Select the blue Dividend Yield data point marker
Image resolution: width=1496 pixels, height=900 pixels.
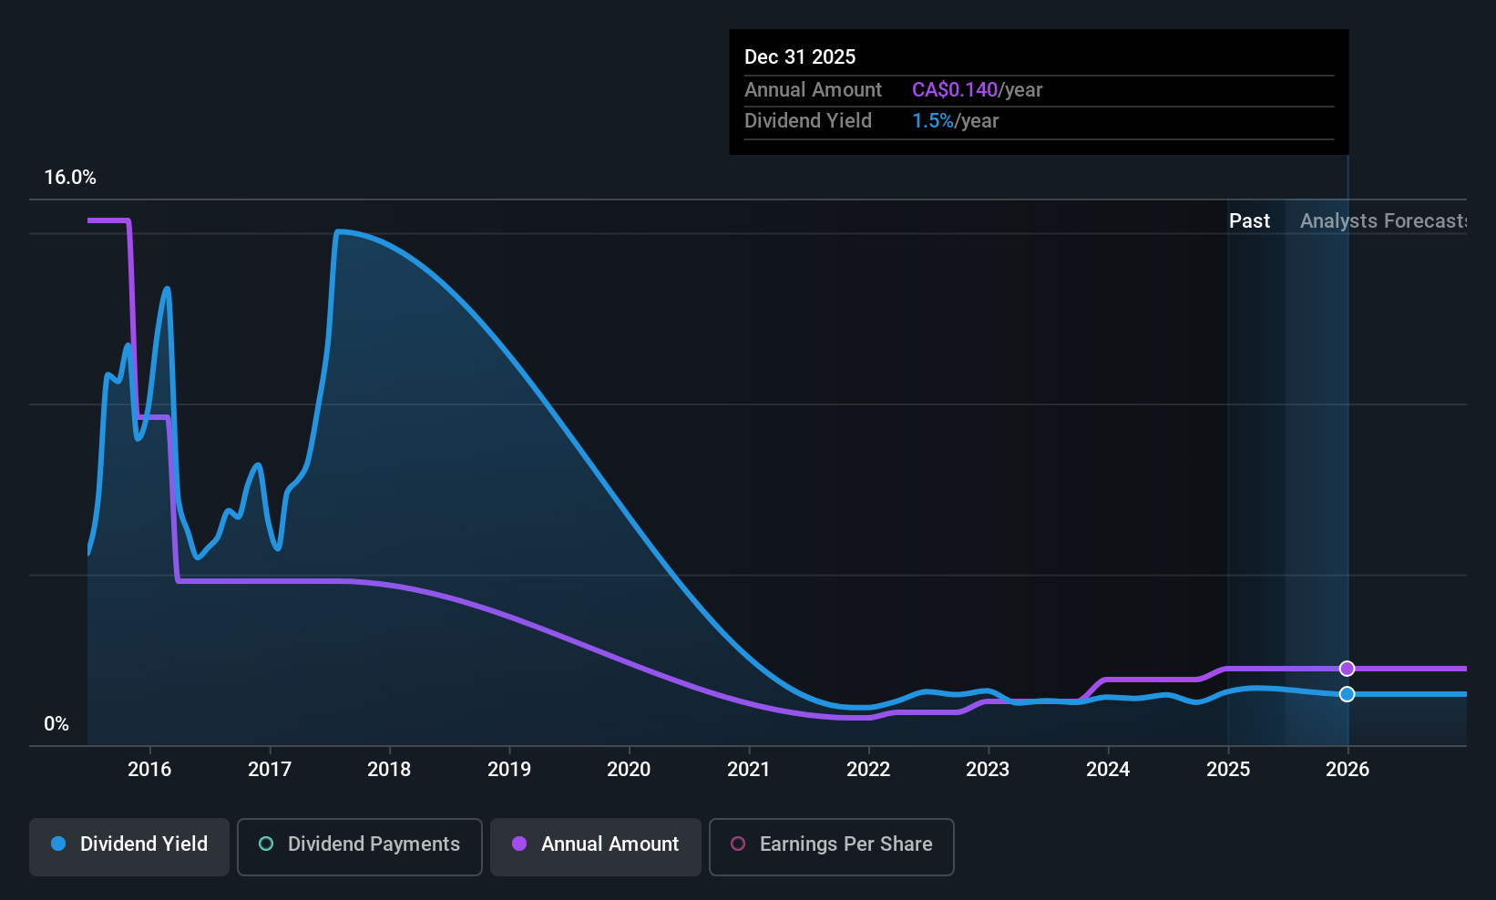(1347, 694)
